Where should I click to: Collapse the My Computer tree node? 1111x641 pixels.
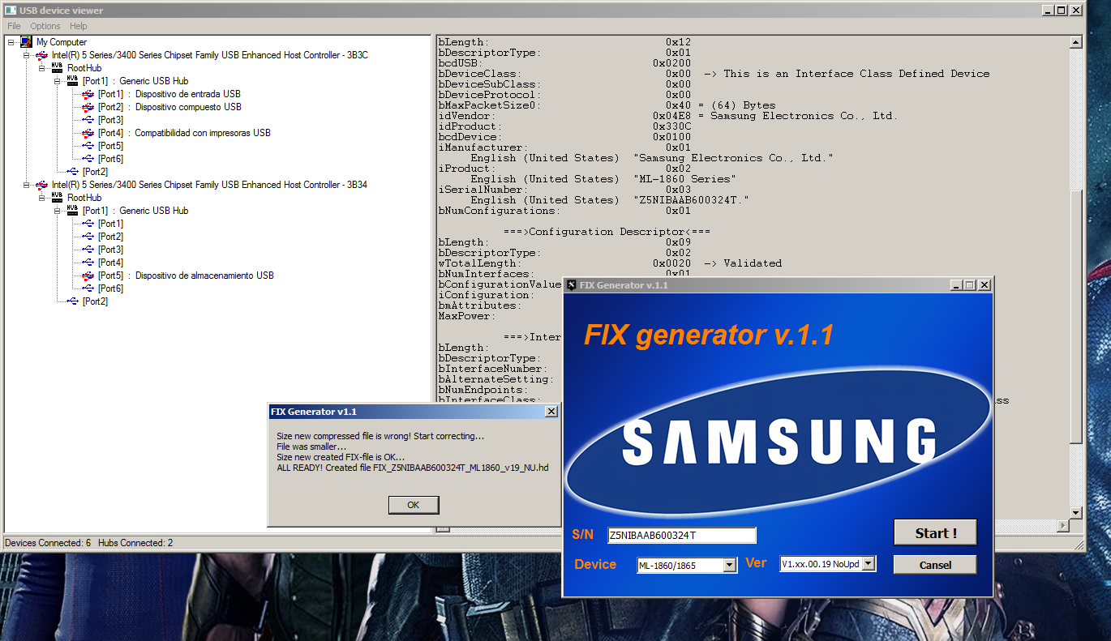pos(11,42)
